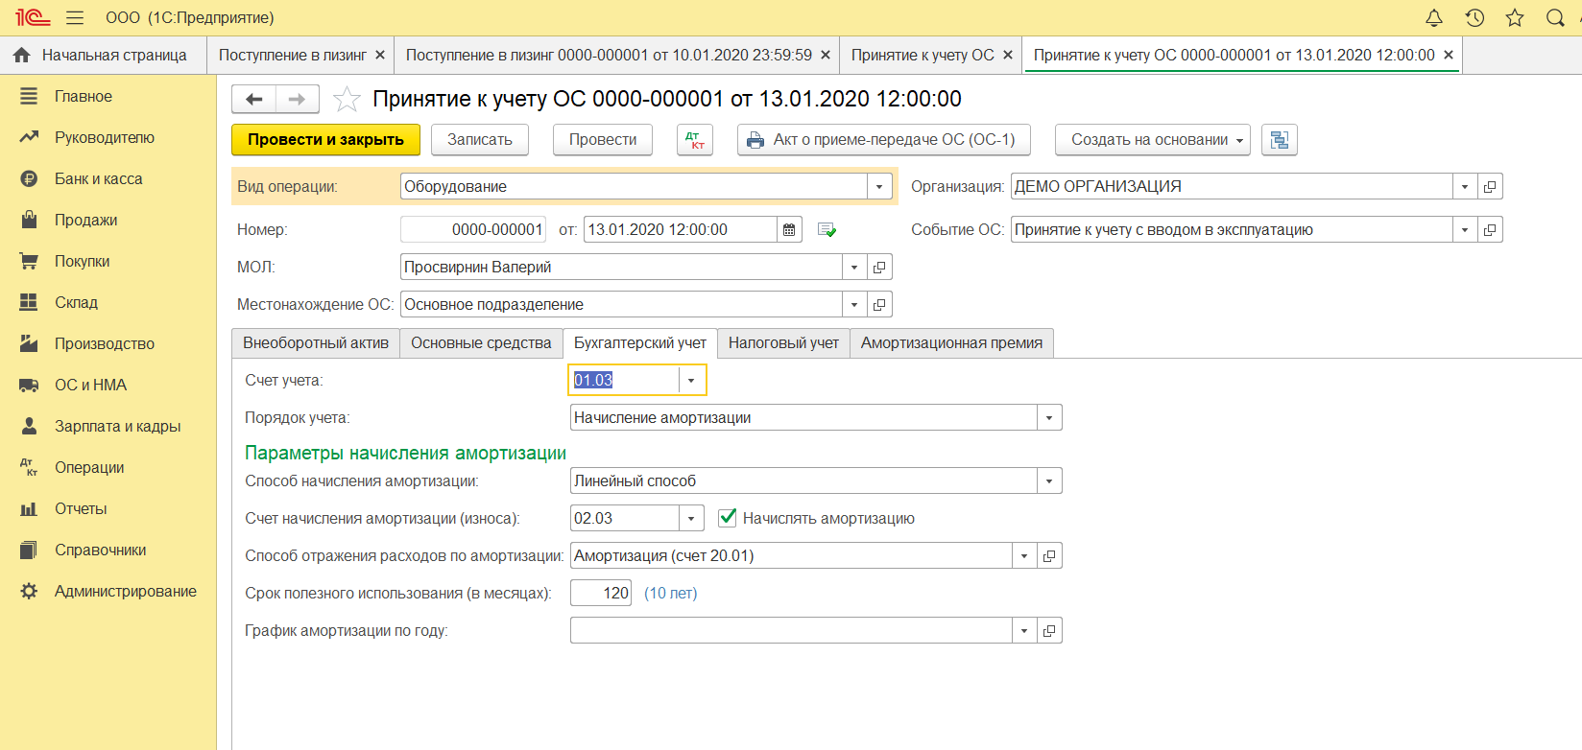The height and width of the screenshot is (750, 1582).
Task: Open the Основные средства tab
Action: pos(481,343)
